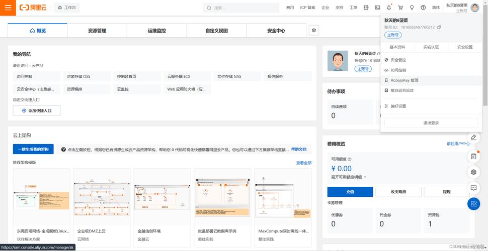
Task: Switch to the 运维监控 tab
Action: (x=157, y=31)
